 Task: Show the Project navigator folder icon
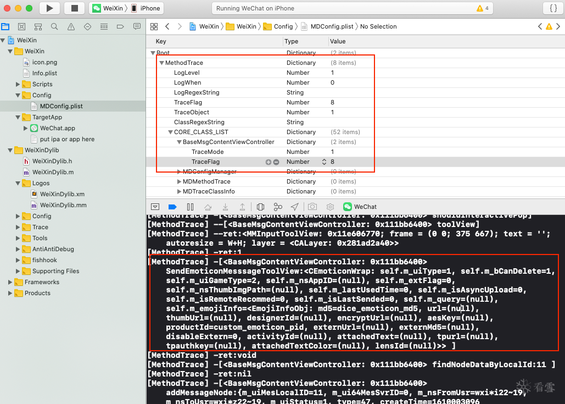(5, 26)
